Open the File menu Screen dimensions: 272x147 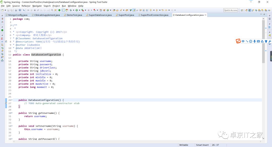(x=3, y=6)
